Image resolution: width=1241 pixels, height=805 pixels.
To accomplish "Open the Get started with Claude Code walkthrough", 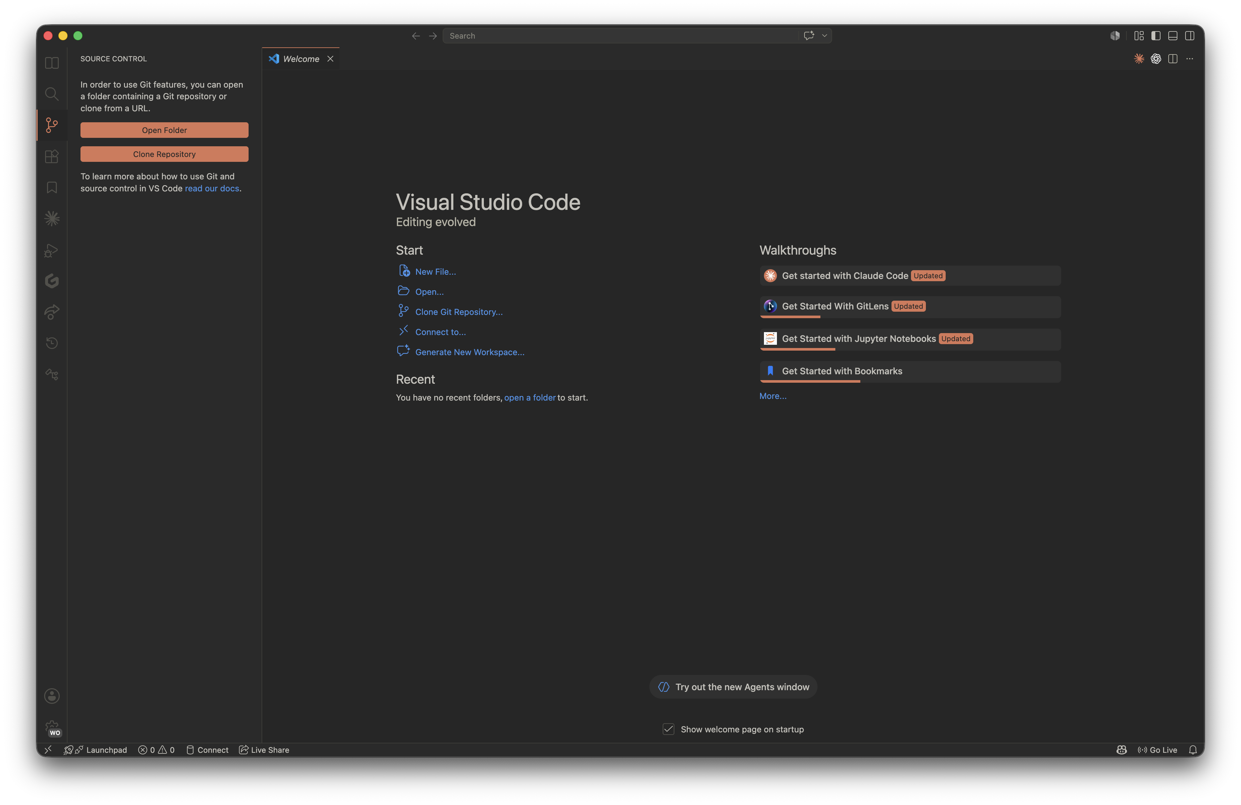I will pos(910,276).
